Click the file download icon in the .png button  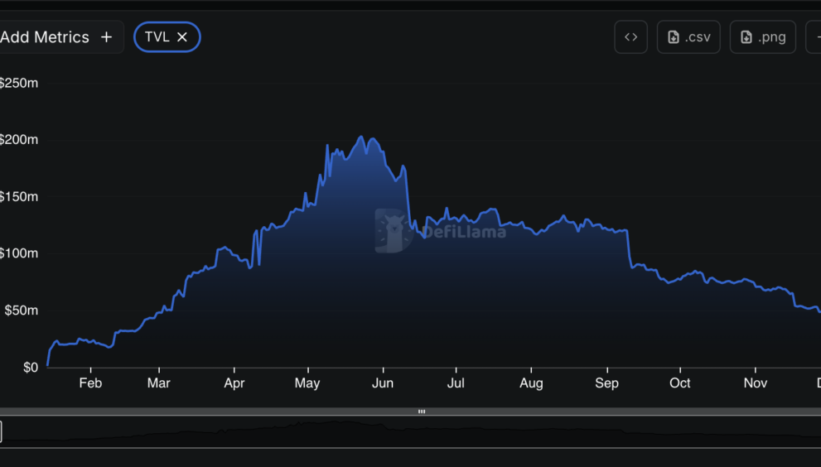746,37
